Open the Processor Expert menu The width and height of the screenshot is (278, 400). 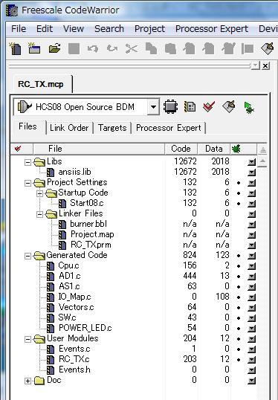point(212,28)
